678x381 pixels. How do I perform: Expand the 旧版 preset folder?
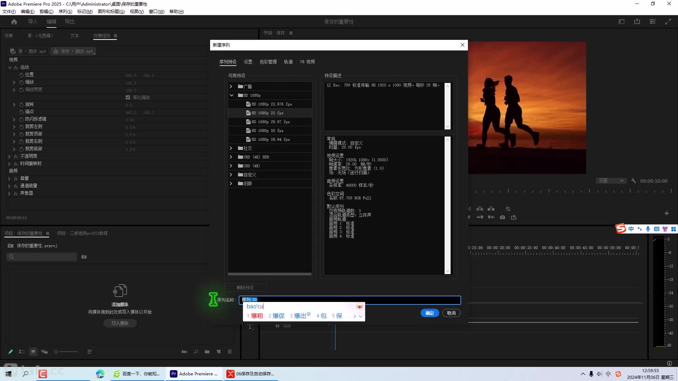pyautogui.click(x=231, y=183)
